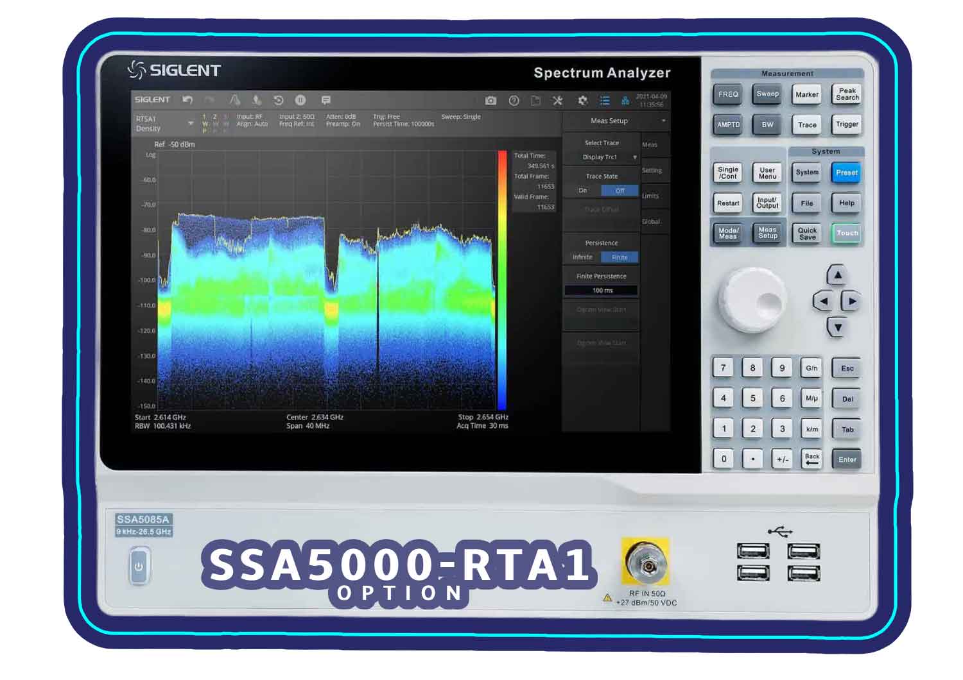Tap the Ref -50 dBm reference level label
The height and width of the screenshot is (680, 963).
click(x=175, y=144)
